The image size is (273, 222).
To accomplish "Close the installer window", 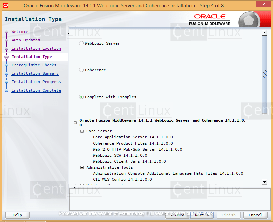I will click(263, 4).
